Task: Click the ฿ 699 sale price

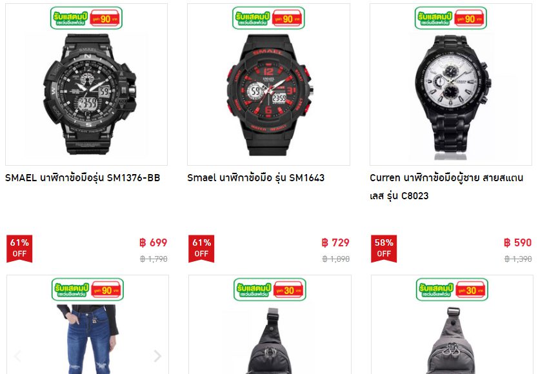Action: [x=154, y=242]
